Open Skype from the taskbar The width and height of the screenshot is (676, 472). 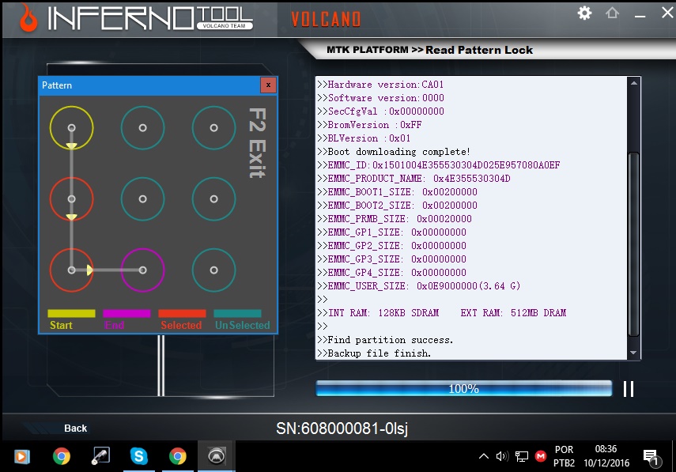[139, 456]
